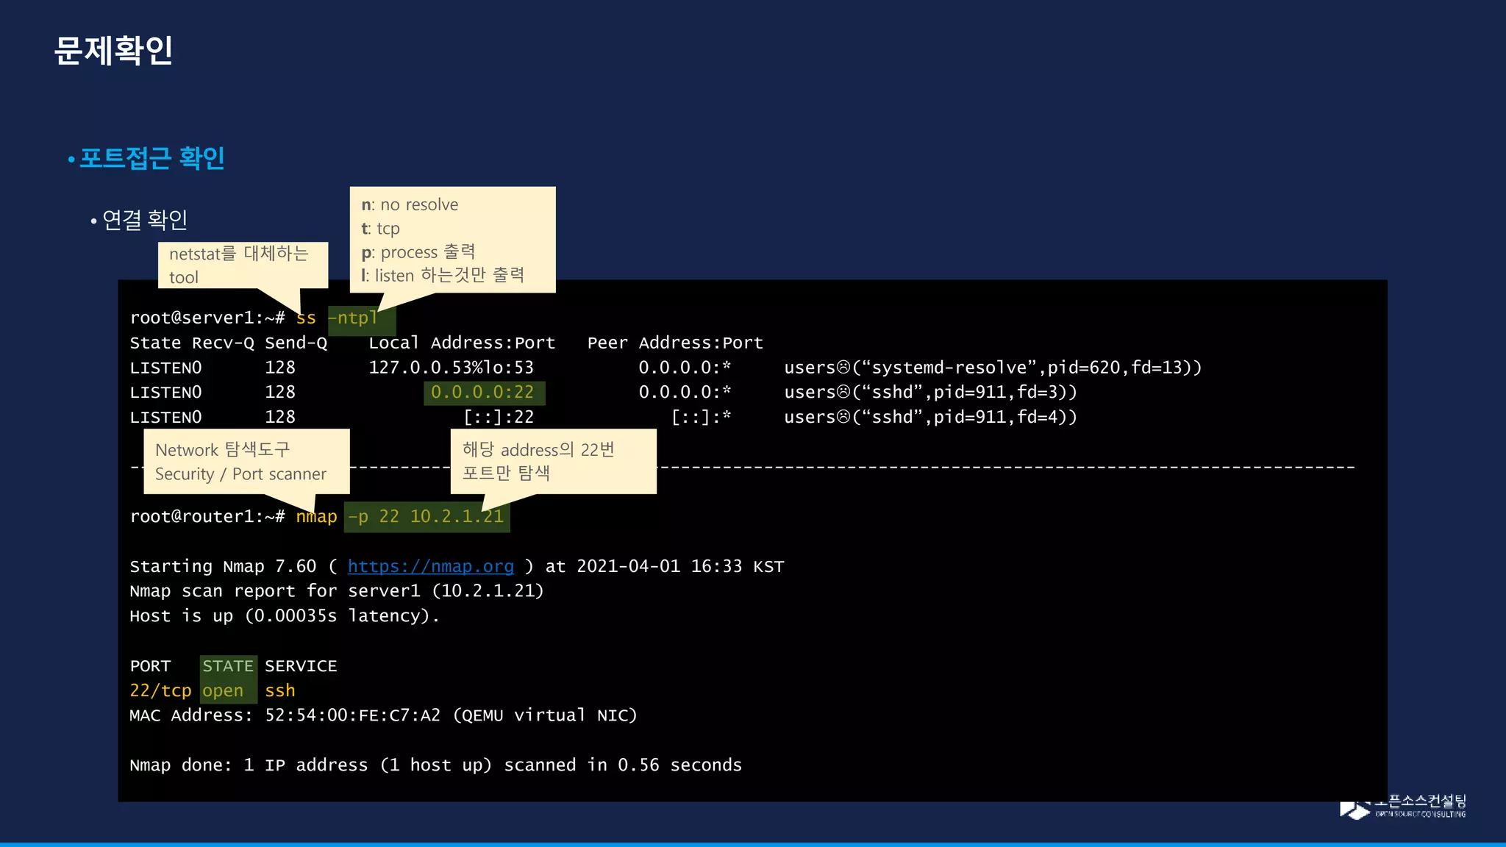The width and height of the screenshot is (1506, 847).
Task: Click the Nmap done summary line
Action: click(435, 765)
